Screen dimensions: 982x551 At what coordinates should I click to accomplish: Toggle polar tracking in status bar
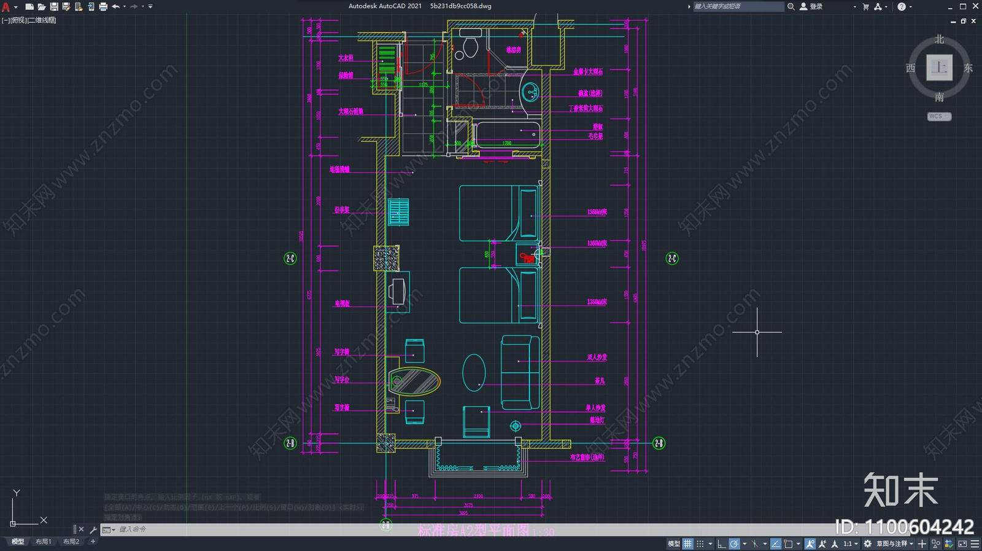pyautogui.click(x=735, y=544)
